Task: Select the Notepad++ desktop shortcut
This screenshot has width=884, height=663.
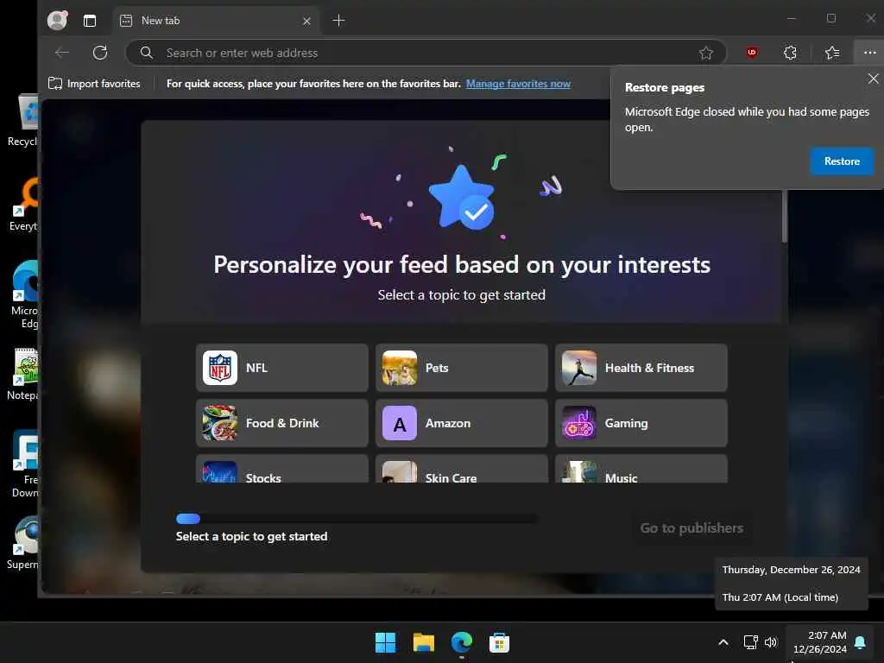Action: 22,375
